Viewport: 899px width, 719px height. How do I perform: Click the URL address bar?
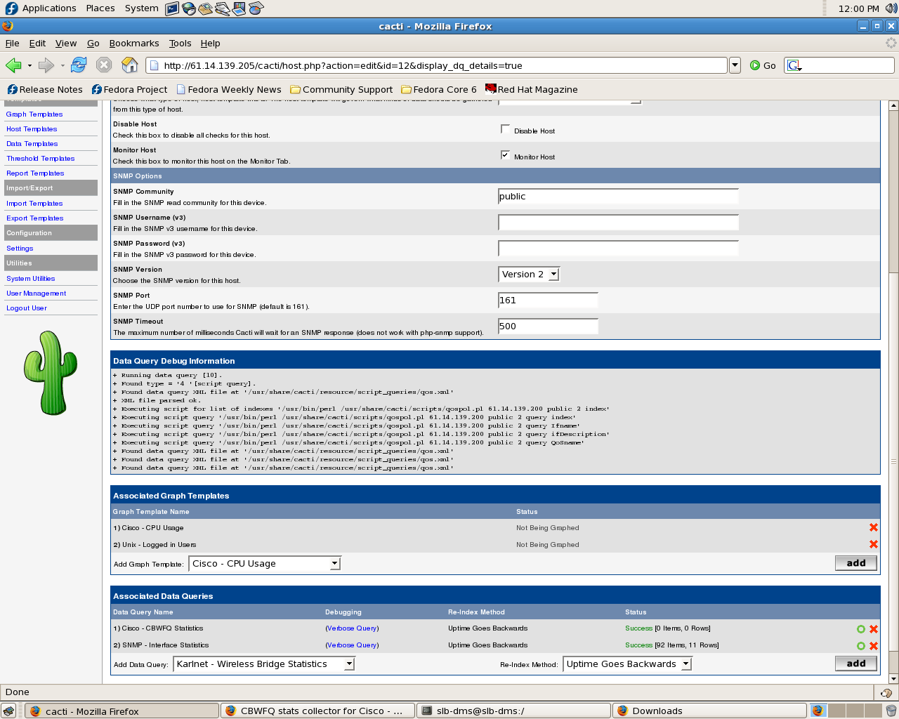tap(437, 65)
